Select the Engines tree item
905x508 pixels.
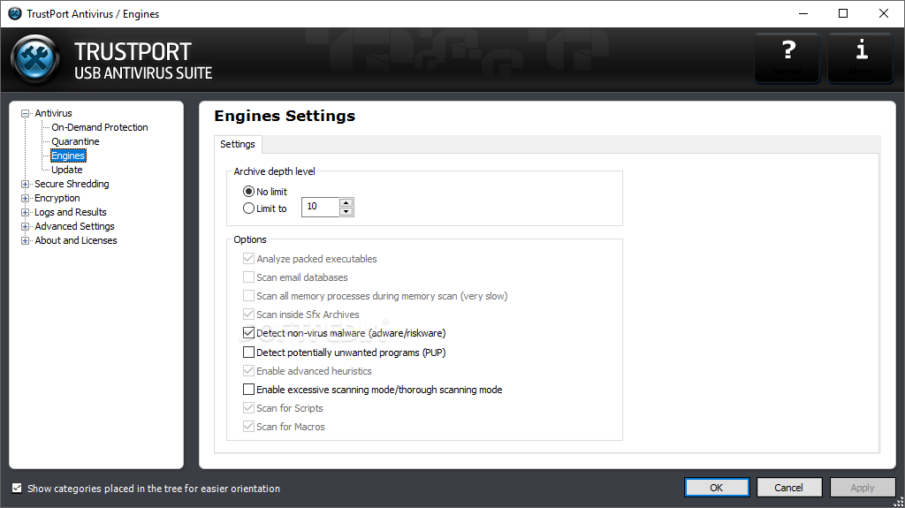click(x=68, y=155)
